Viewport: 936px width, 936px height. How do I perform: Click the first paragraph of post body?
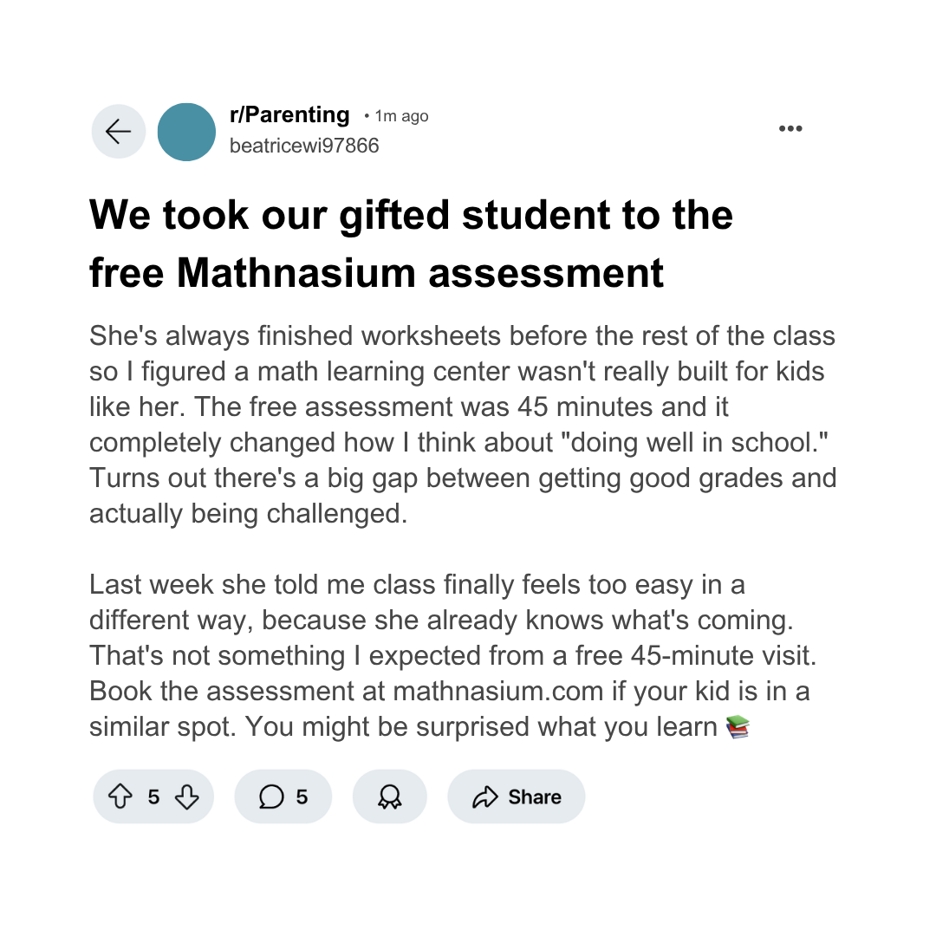coord(463,425)
